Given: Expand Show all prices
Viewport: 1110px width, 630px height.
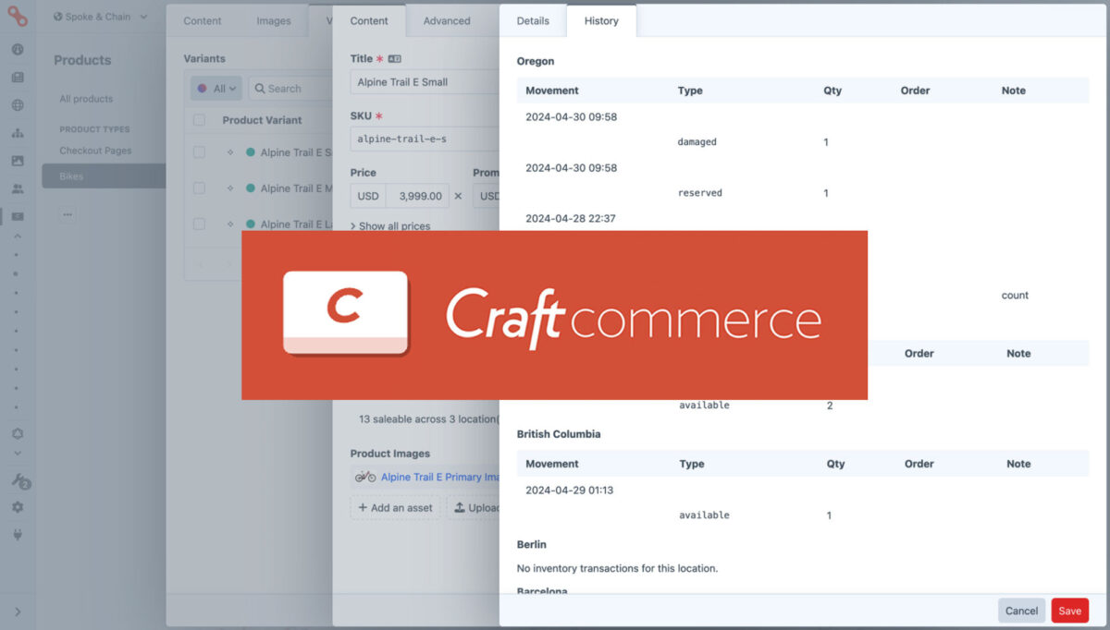Looking at the screenshot, I should (x=390, y=225).
